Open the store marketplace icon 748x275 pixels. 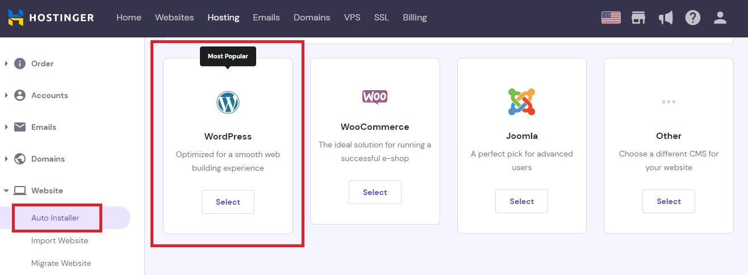pyautogui.click(x=638, y=18)
